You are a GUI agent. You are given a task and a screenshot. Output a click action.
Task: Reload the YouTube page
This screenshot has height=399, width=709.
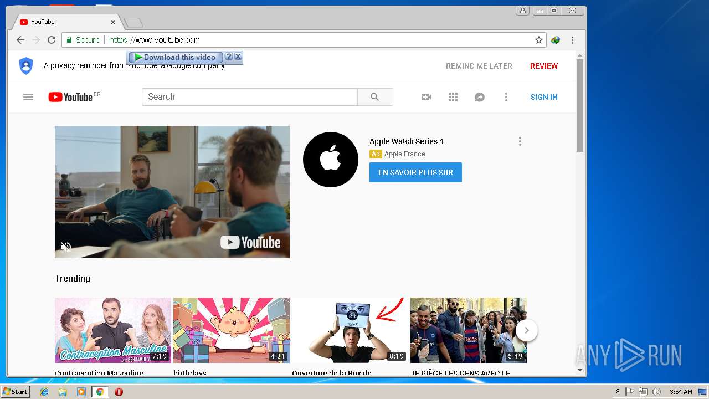[x=52, y=40]
